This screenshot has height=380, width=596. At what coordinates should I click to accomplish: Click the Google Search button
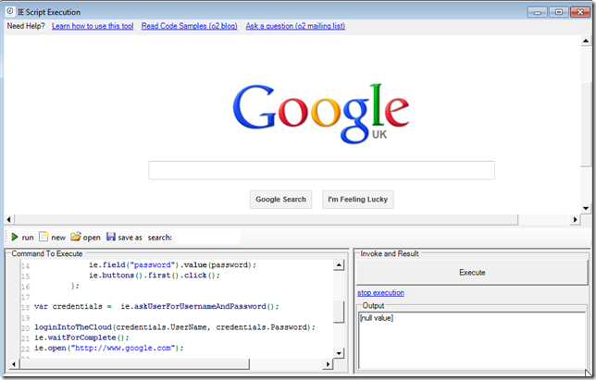(x=281, y=200)
